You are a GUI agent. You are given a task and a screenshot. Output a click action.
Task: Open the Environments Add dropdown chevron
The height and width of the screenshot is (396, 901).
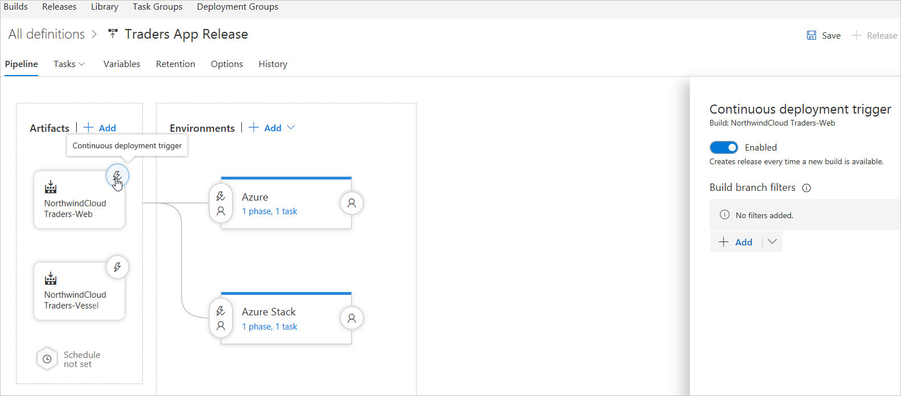coord(291,128)
